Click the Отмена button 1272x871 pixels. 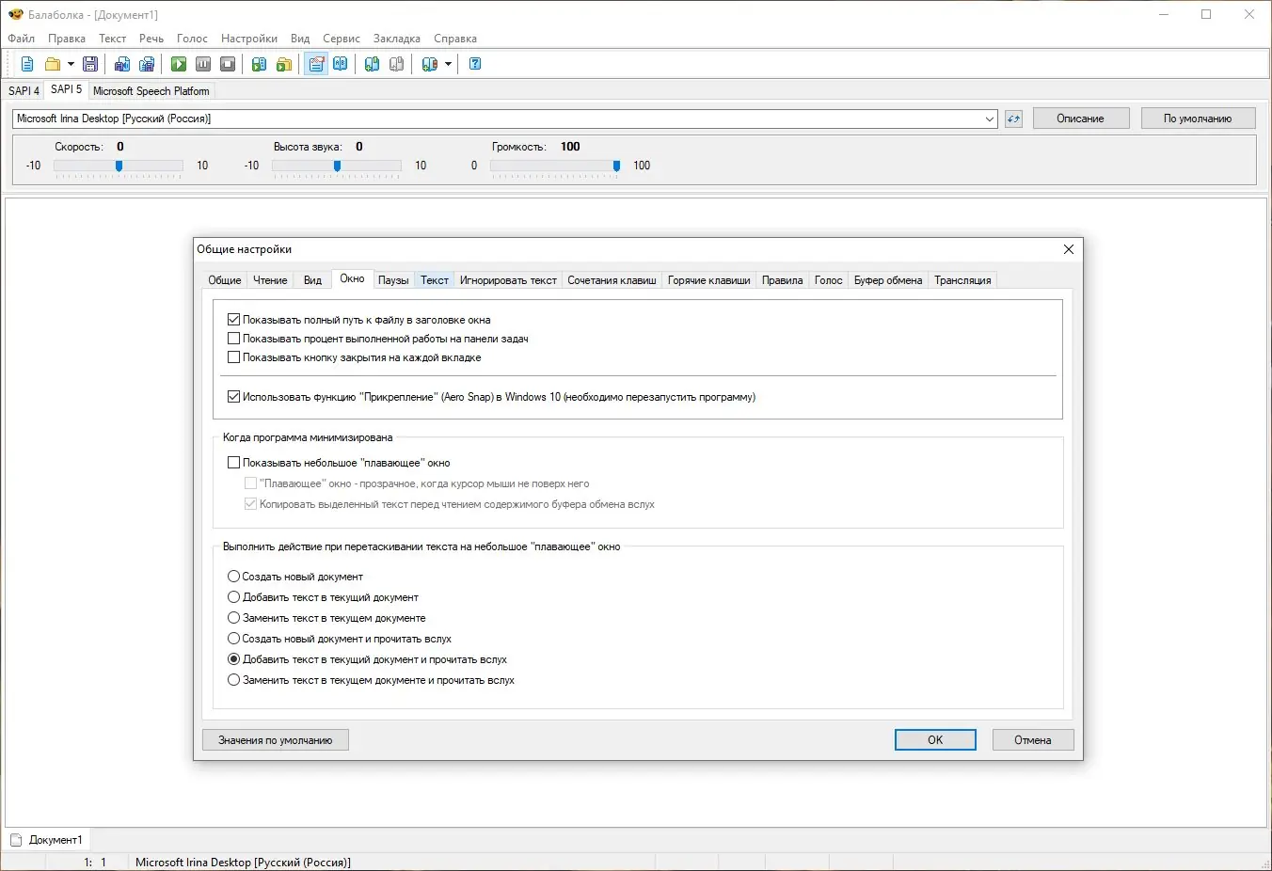[x=1033, y=740]
